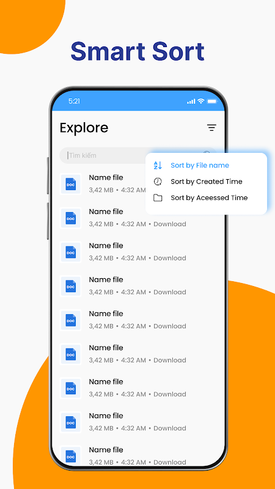This screenshot has width=275, height=489.
Task: Choose Sort by Created Time
Action: pyautogui.click(x=207, y=182)
